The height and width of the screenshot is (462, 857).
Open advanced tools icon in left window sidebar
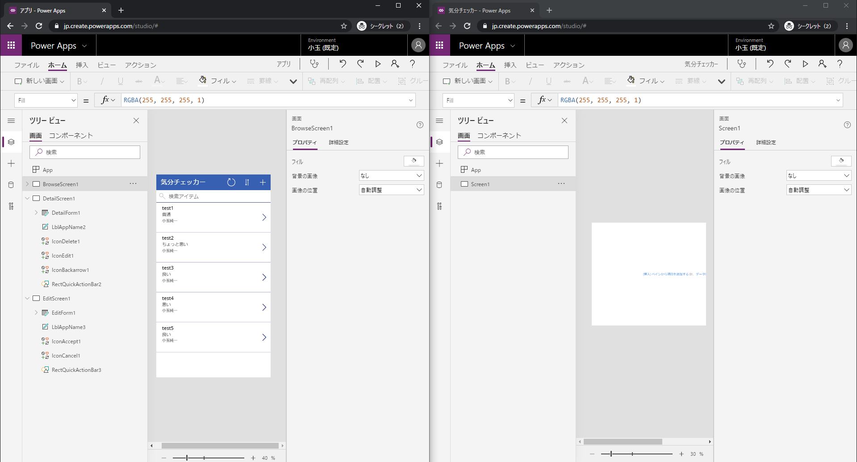coord(11,206)
